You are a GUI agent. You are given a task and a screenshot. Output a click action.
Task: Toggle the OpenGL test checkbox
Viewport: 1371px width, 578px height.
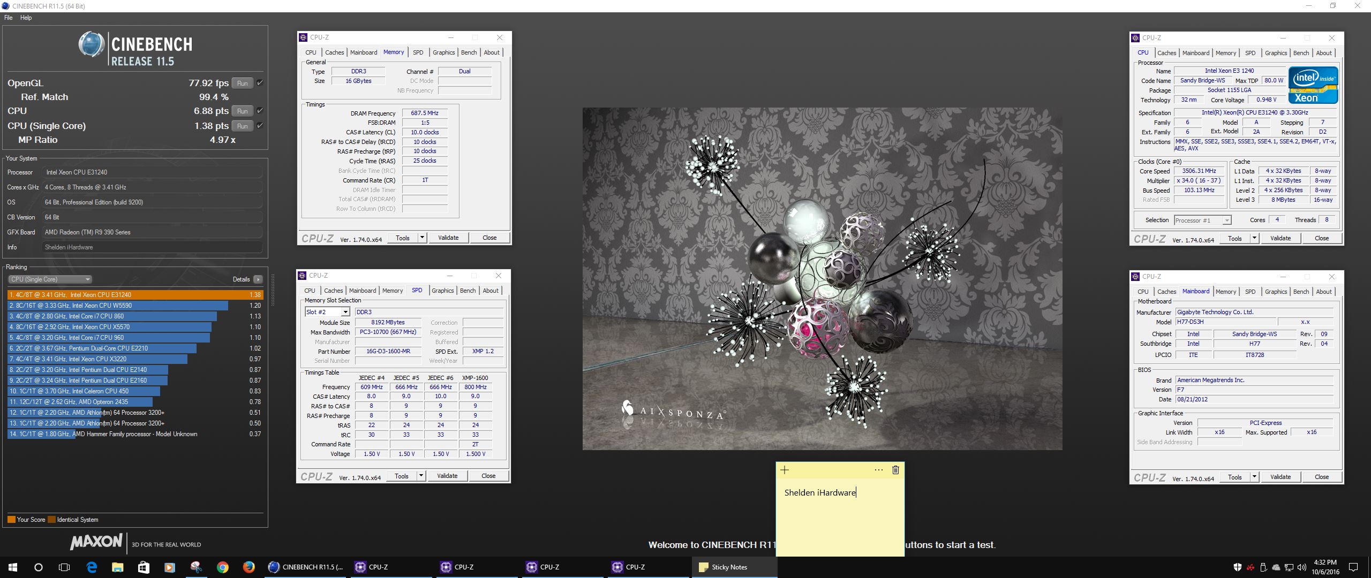point(260,83)
